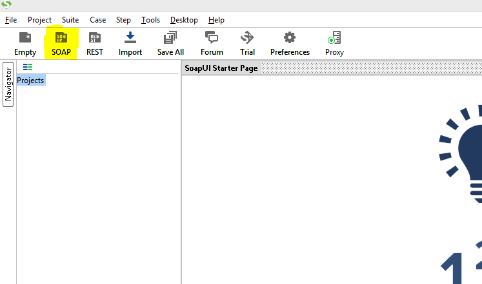The image size is (482, 284).
Task: Select the Projects root node
Action: (x=31, y=80)
